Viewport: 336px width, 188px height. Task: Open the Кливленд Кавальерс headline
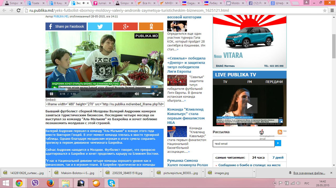186,116
